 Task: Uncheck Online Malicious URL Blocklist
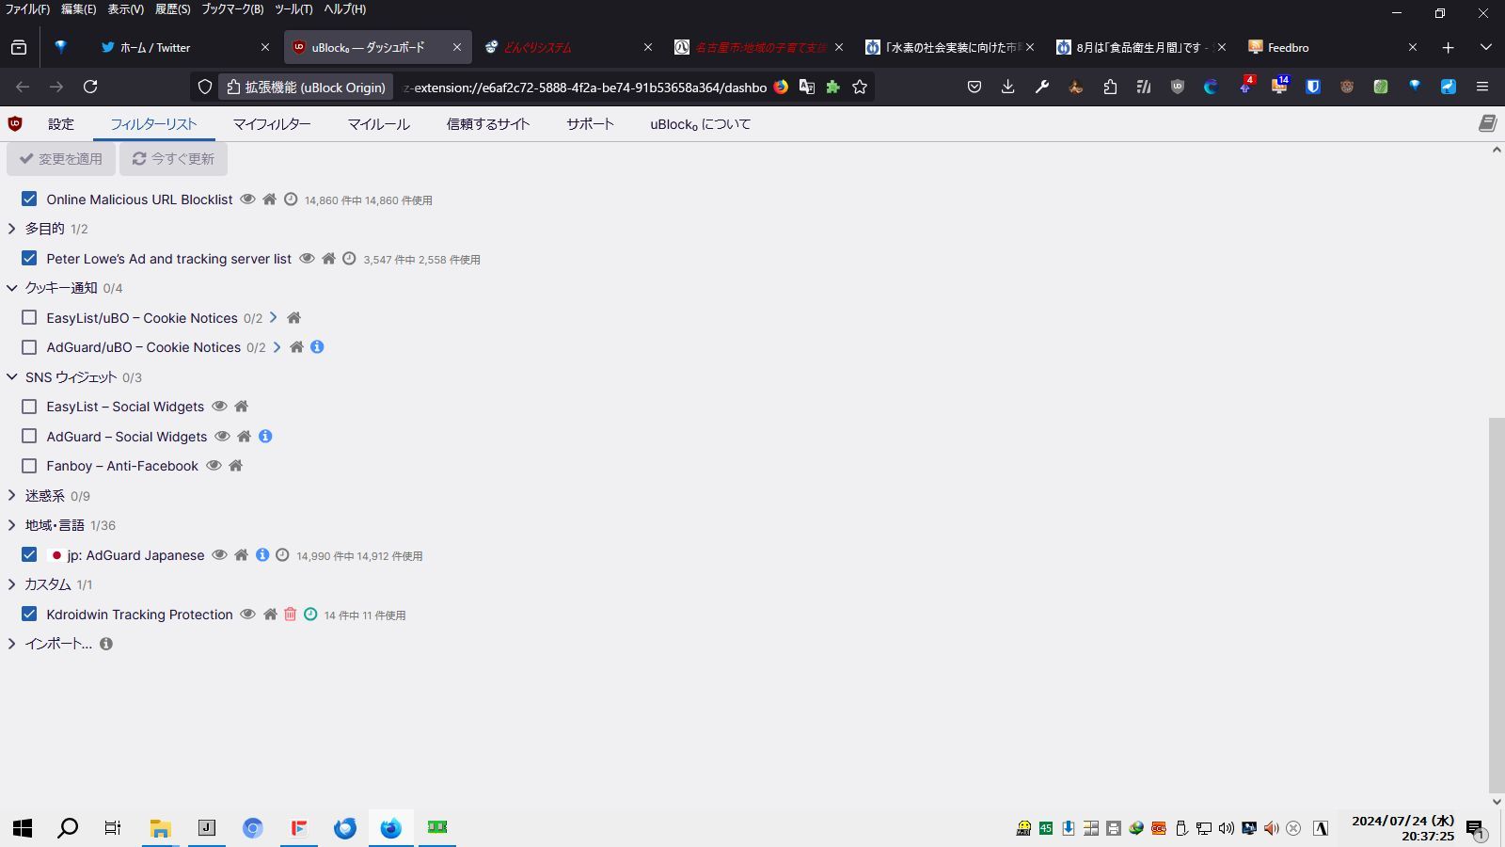point(29,199)
